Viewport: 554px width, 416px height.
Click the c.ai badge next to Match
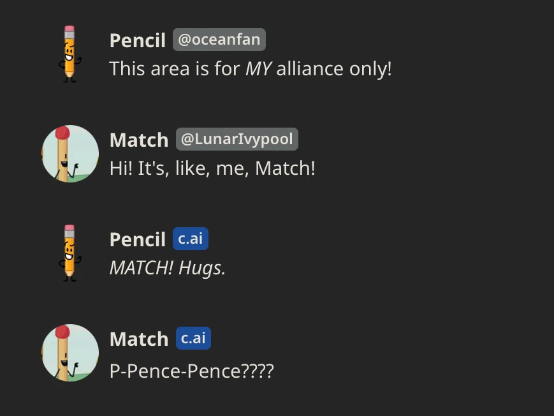click(193, 338)
